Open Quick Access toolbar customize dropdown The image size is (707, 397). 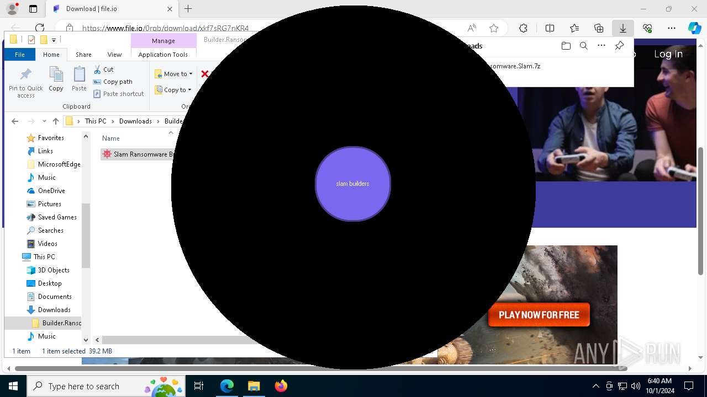54,40
